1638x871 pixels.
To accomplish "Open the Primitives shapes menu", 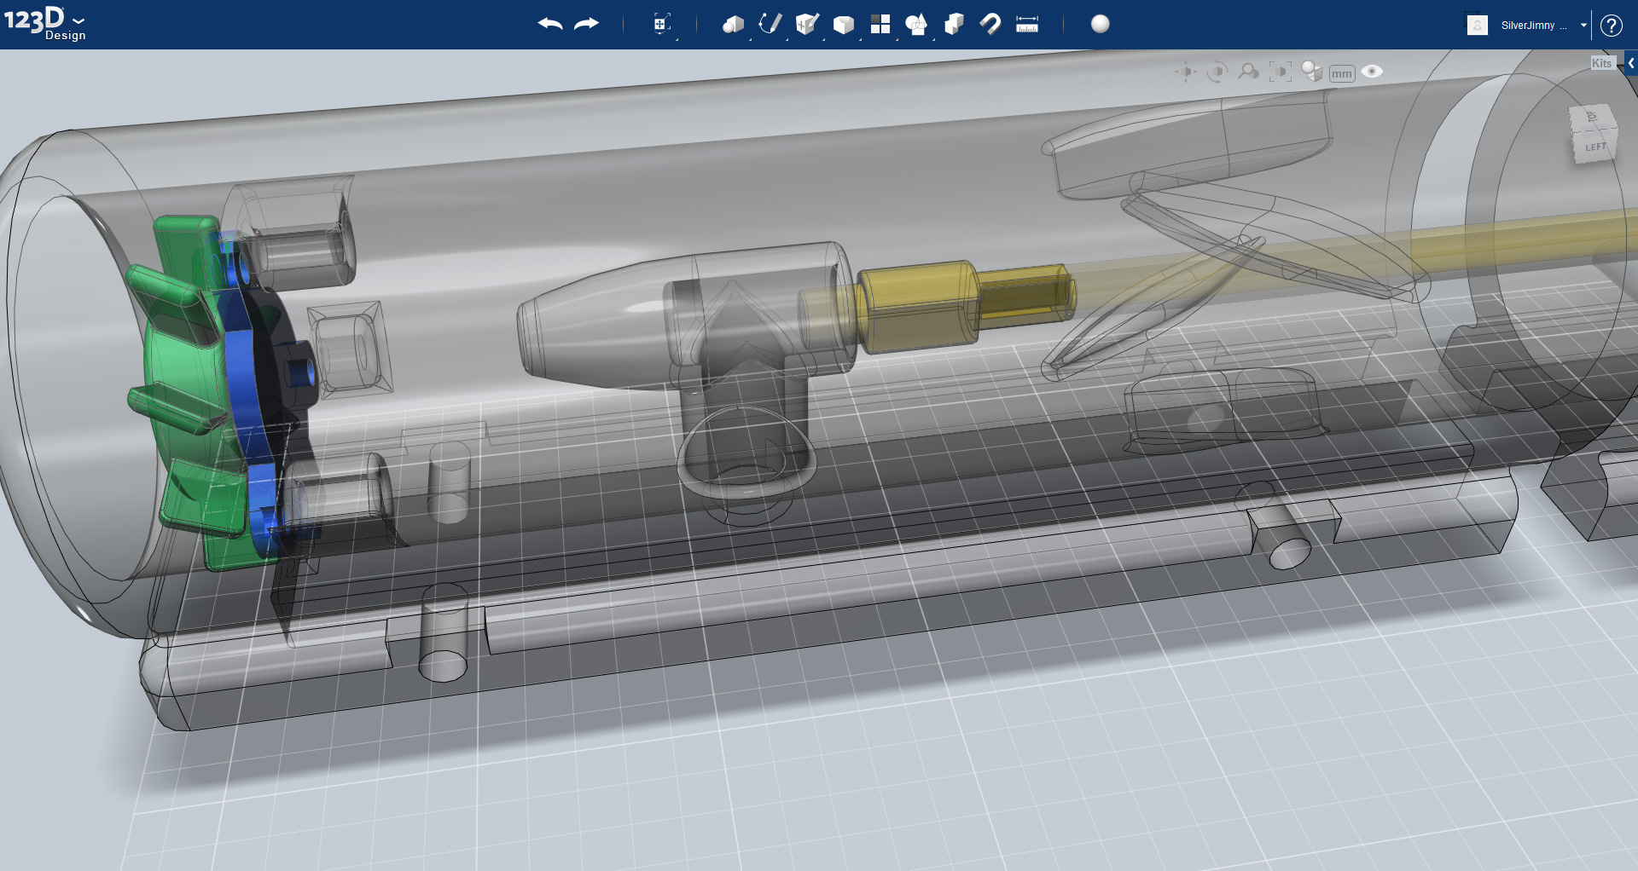I will click(x=733, y=24).
